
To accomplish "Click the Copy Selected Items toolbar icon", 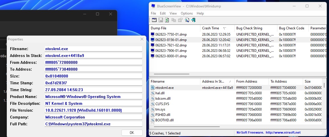I will click(174, 20).
